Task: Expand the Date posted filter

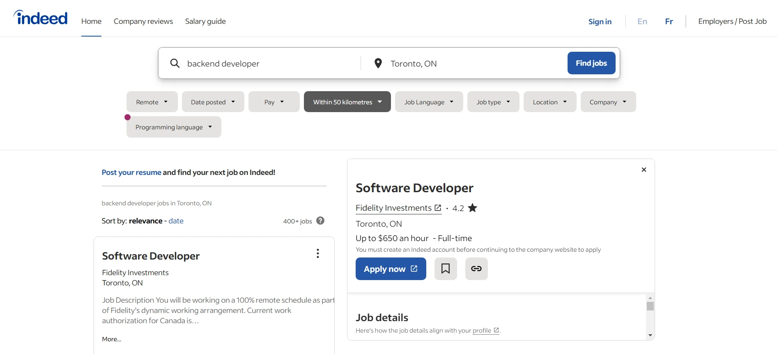Action: click(x=213, y=102)
